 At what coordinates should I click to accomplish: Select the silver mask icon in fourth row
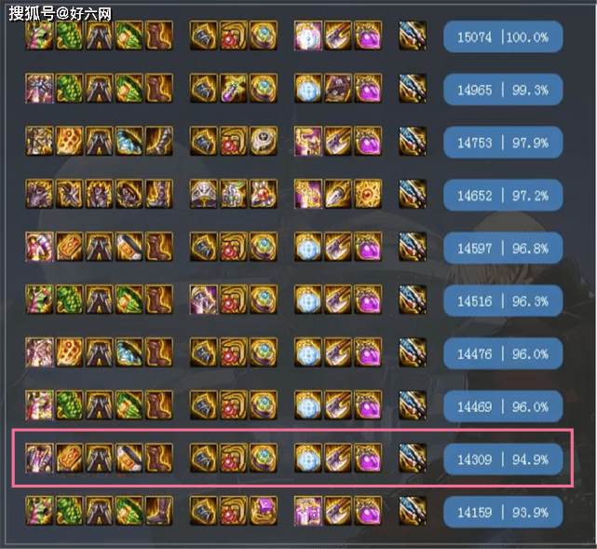(x=204, y=194)
